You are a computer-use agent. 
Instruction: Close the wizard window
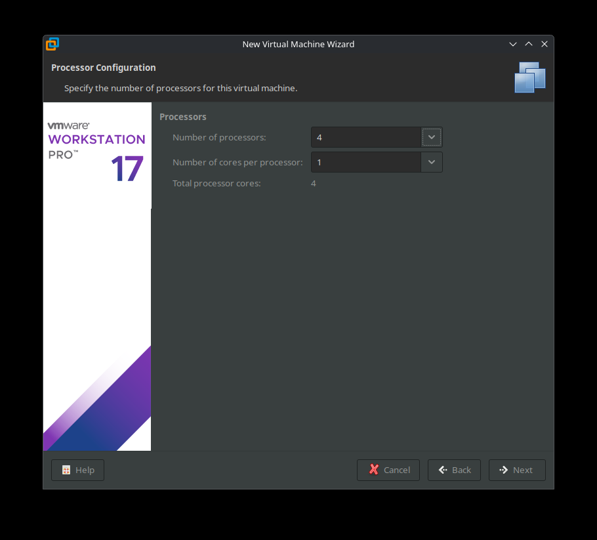click(545, 44)
